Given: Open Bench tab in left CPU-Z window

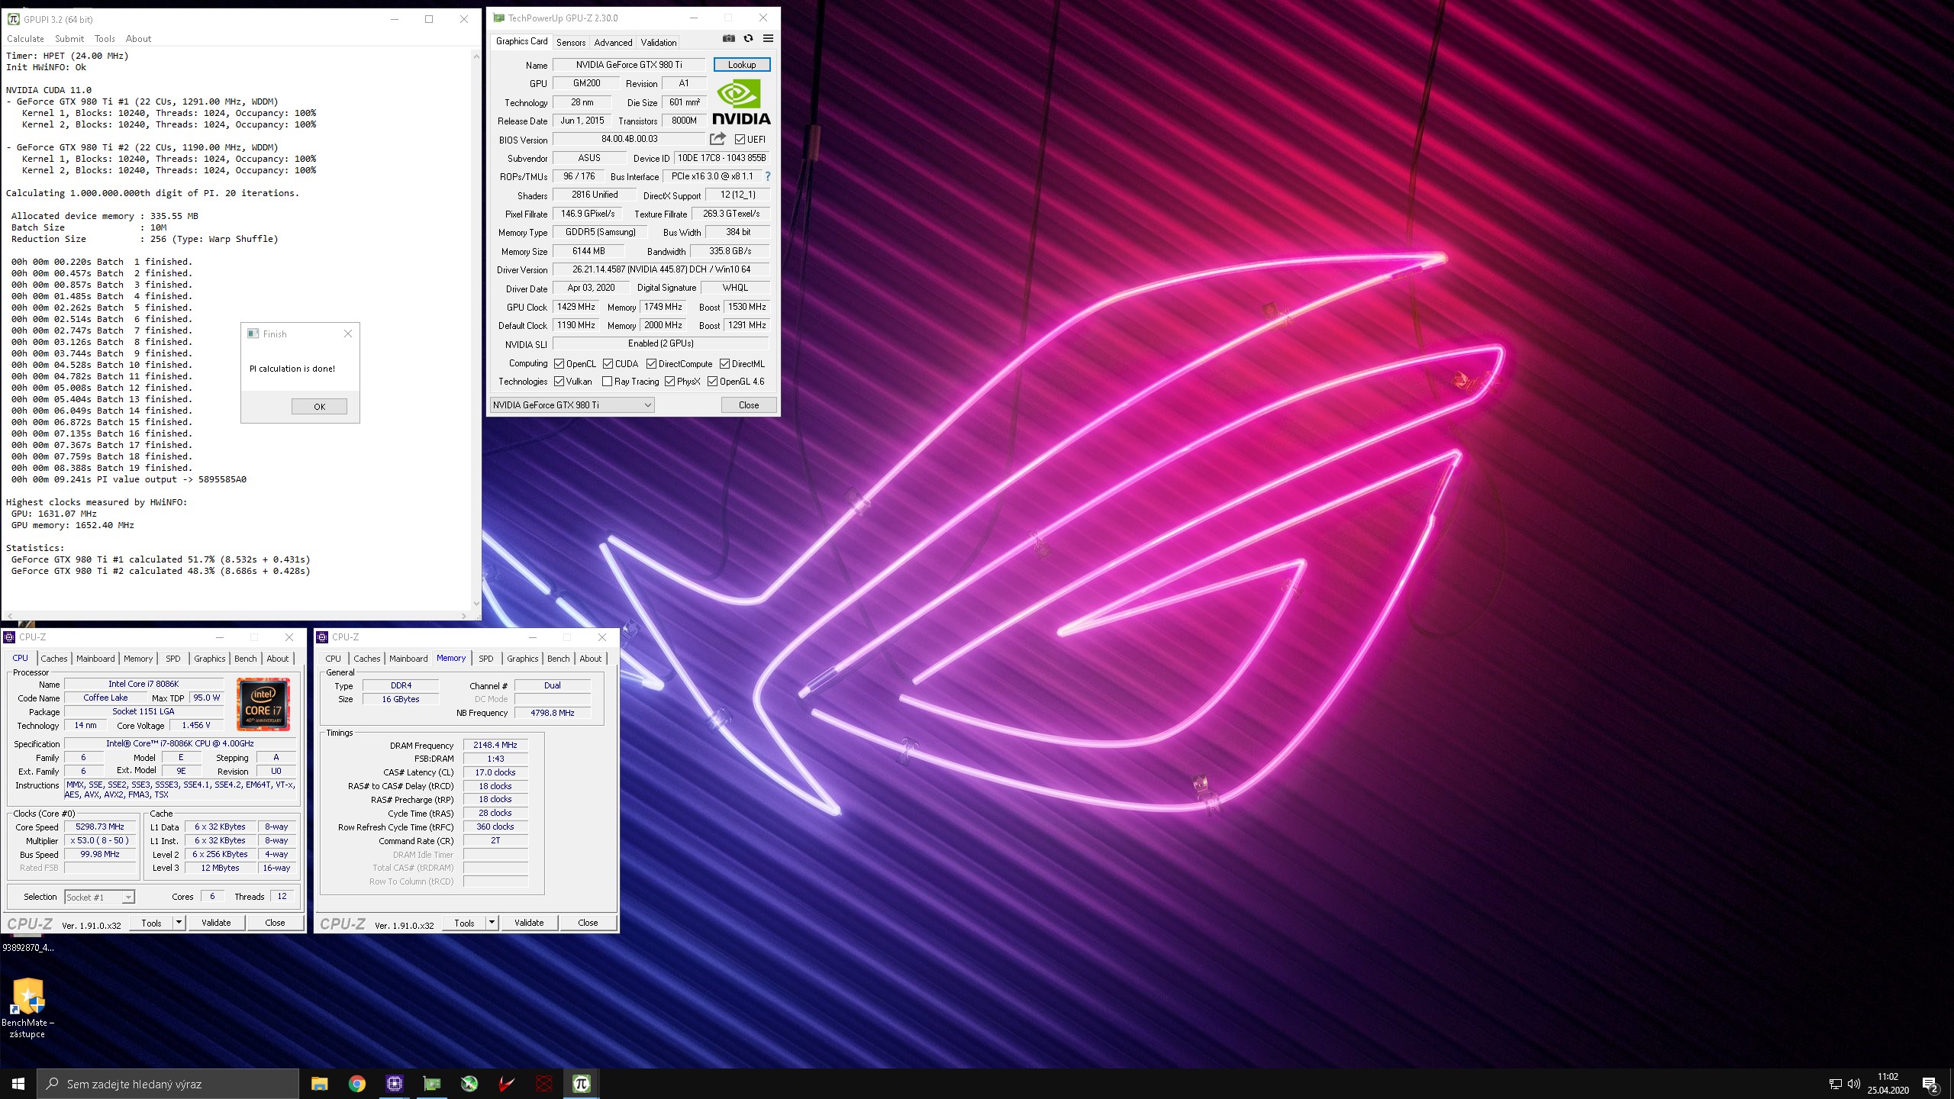Looking at the screenshot, I should click(x=246, y=659).
